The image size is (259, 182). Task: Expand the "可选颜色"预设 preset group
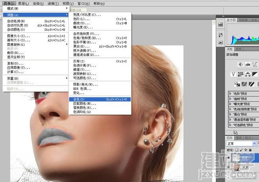pyautogui.click(x=230, y=125)
